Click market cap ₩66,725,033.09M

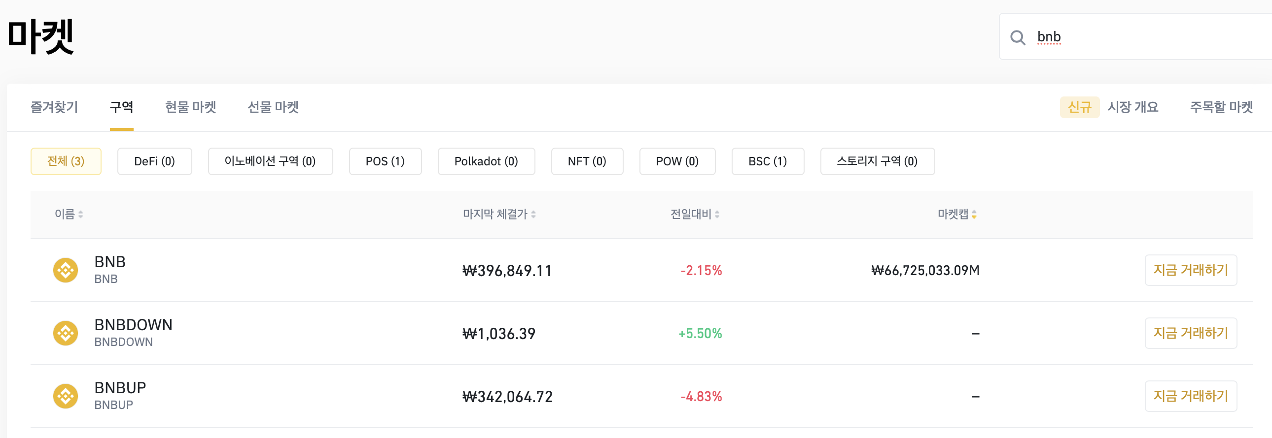(x=925, y=271)
